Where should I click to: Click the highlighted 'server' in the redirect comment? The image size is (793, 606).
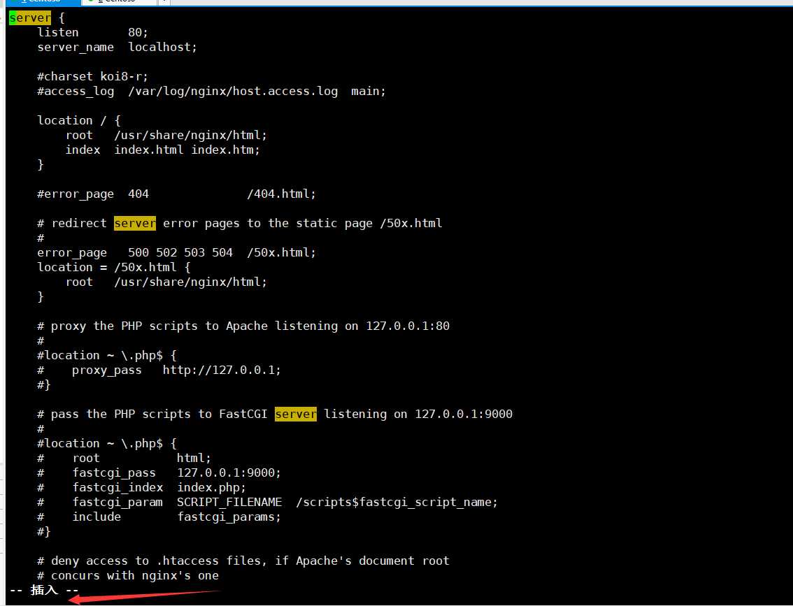(x=135, y=223)
